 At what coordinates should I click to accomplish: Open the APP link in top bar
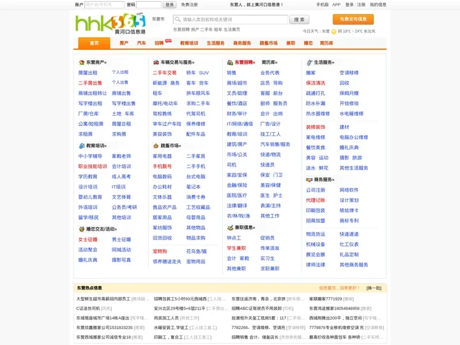(x=336, y=4)
